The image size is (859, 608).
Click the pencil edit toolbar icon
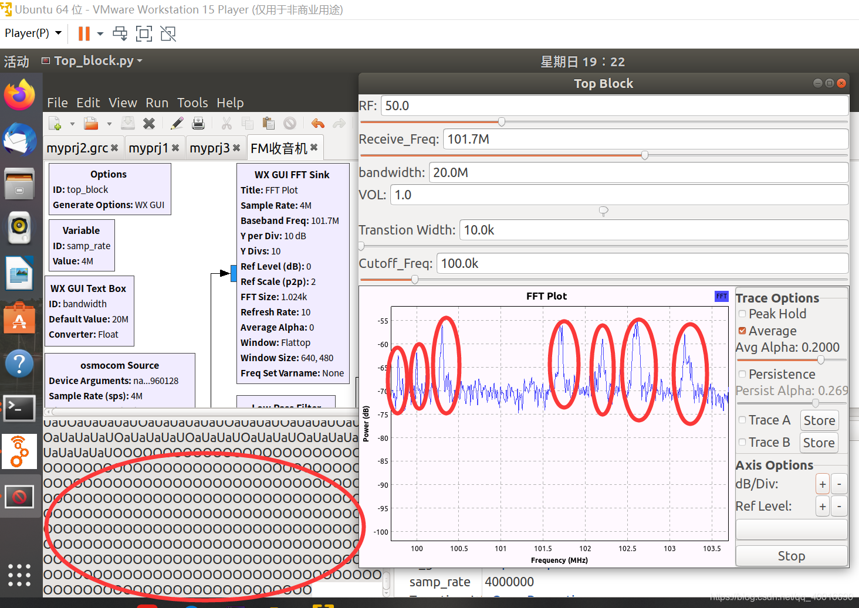(x=177, y=124)
